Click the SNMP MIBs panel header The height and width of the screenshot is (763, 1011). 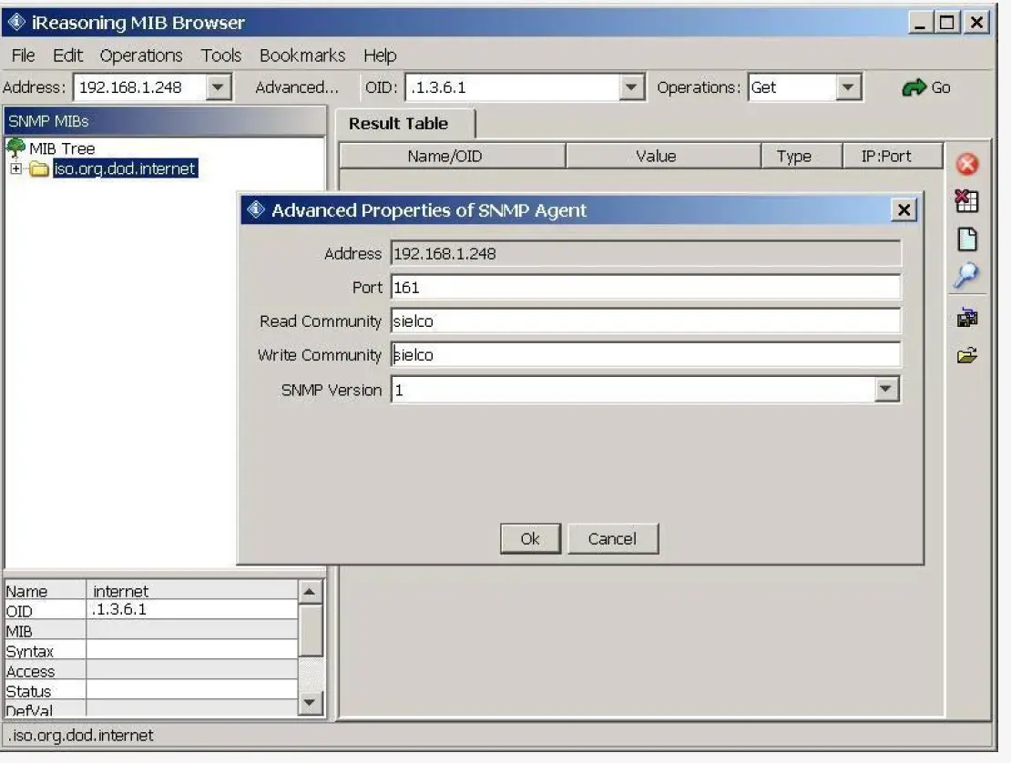click(x=165, y=121)
